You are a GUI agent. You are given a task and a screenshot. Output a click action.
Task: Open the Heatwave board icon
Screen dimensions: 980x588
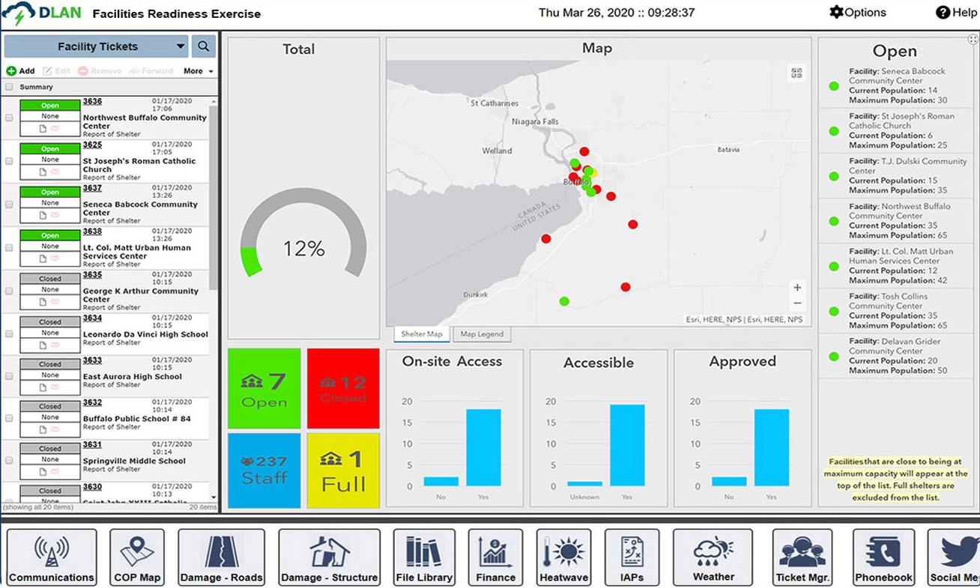pos(563,557)
